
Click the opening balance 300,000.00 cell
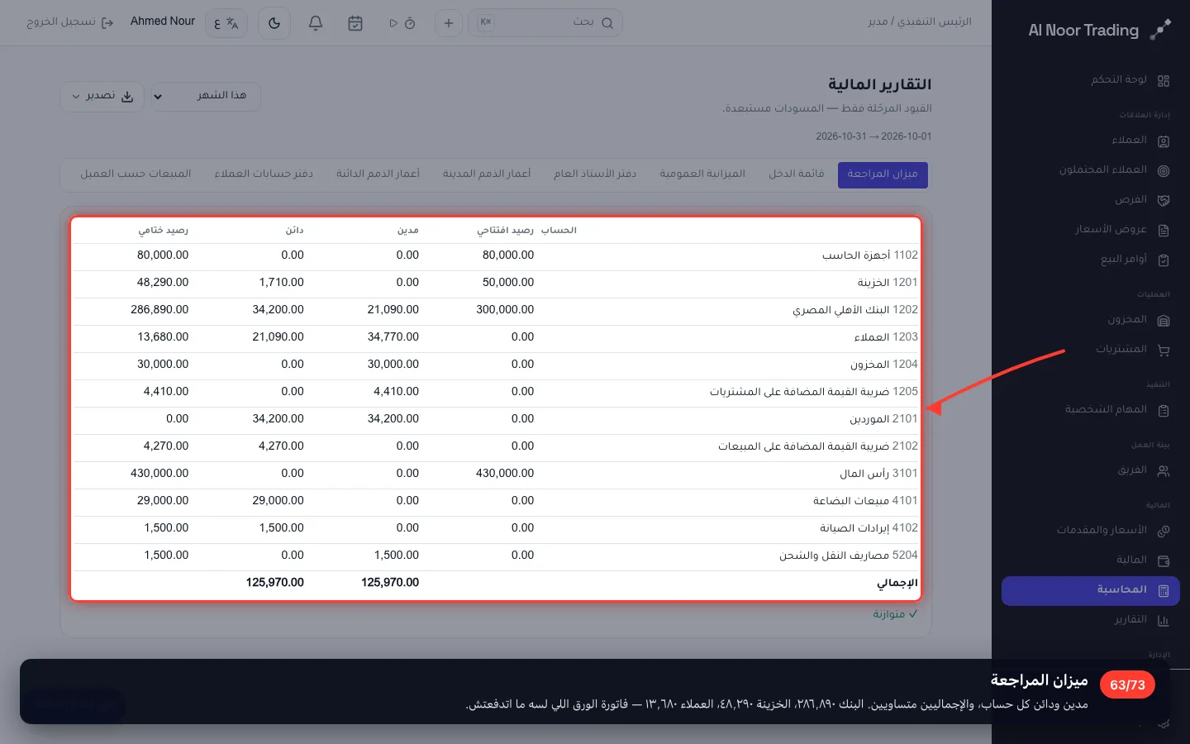pos(505,309)
